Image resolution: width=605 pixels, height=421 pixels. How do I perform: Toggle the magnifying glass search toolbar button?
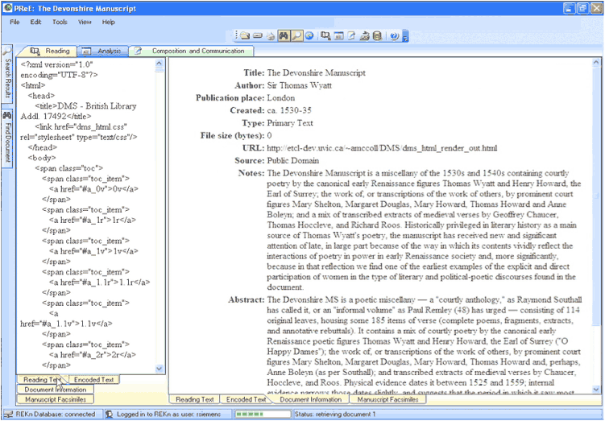(x=296, y=36)
